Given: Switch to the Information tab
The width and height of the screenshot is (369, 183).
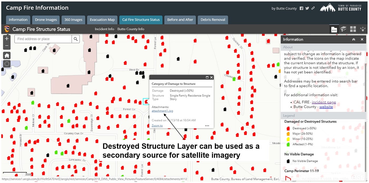Looking at the screenshot, I should [x=18, y=20].
